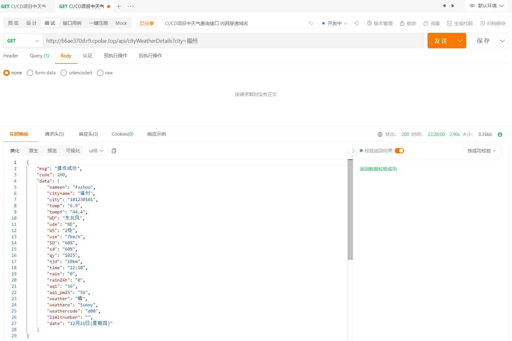Image resolution: width=512 pixels, height=341 pixels.
Task: Switch to the Query (1) tab
Action: (39, 56)
